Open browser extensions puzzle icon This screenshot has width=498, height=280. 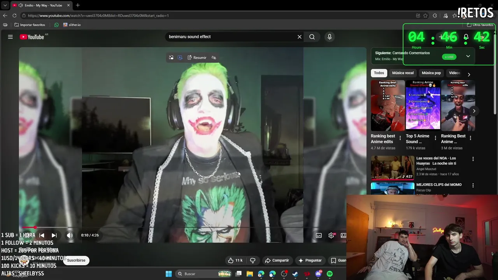coord(435,16)
